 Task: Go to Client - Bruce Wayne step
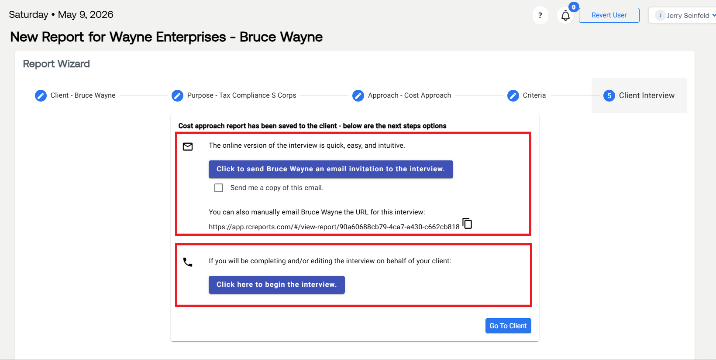(83, 95)
